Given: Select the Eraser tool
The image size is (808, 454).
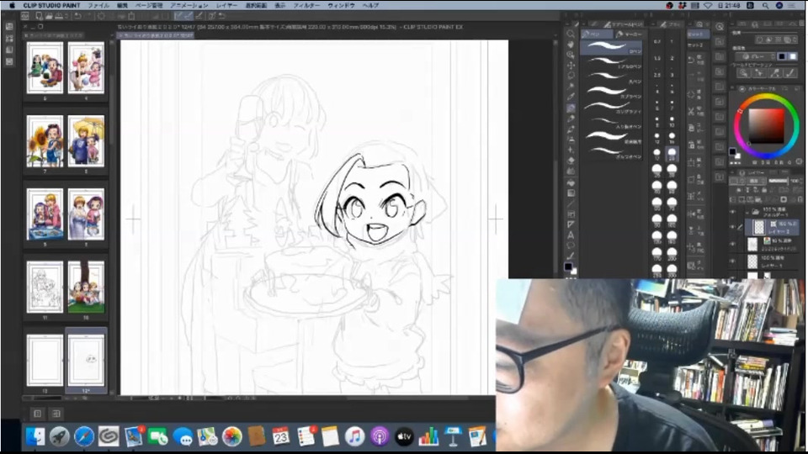Looking at the screenshot, I should 571,160.
